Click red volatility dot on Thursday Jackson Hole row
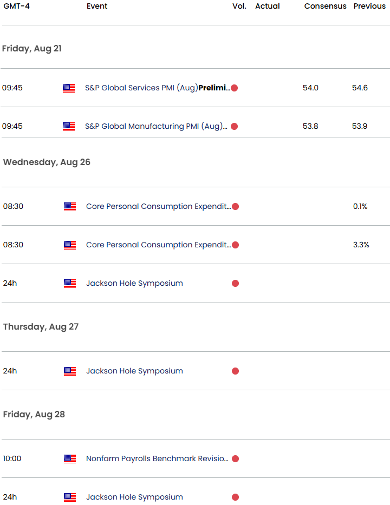Screen dimensions: 390x505 point(235,371)
